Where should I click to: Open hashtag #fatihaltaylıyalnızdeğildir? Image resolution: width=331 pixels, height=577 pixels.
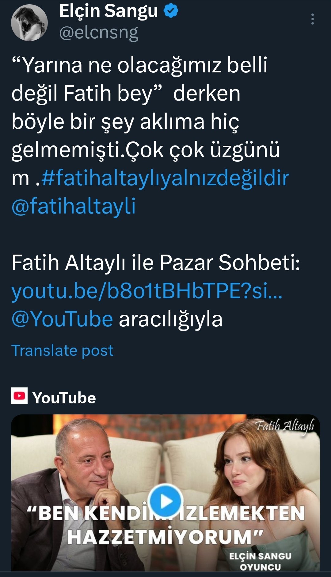165,178
